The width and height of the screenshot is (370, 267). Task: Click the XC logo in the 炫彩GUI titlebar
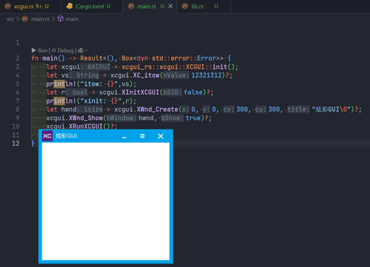pyautogui.click(x=47, y=136)
